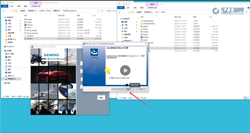Select lmgrd file icon in PLMLicenseServer window
The width and height of the screenshot is (250, 133).
pos(25,22)
